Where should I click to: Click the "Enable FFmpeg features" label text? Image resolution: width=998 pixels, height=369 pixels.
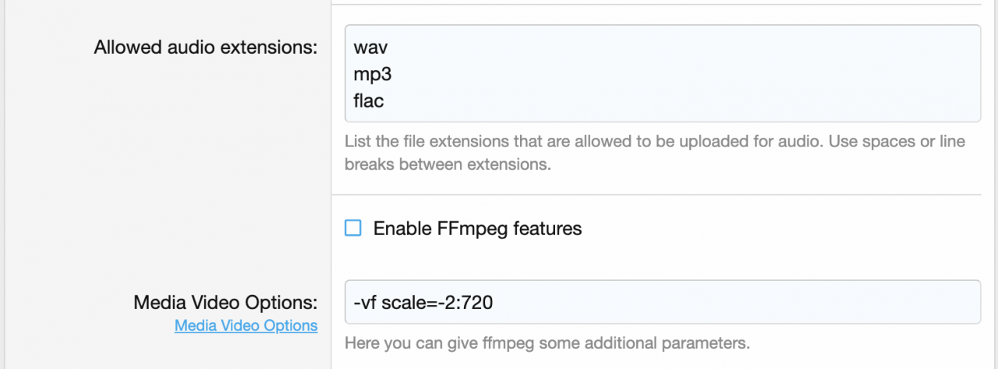coord(477,228)
